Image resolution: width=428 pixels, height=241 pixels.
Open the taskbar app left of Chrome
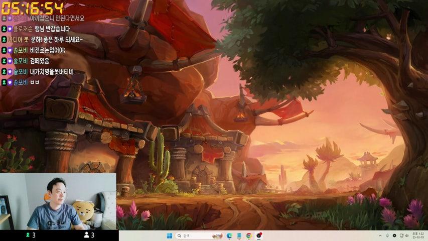239,235
